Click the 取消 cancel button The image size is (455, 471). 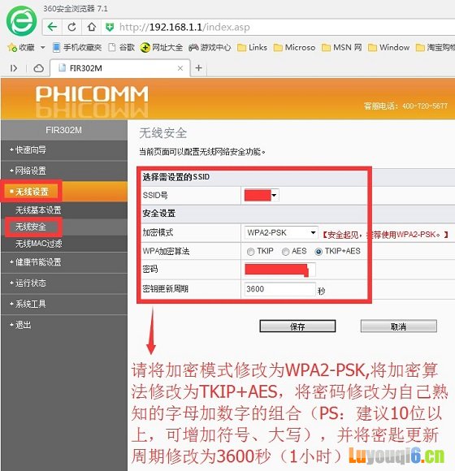coord(398,326)
